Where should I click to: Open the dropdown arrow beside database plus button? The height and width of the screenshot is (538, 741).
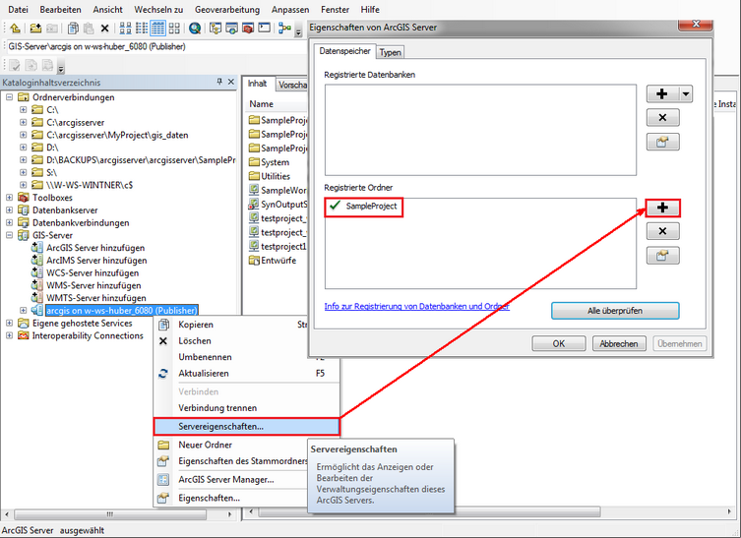coord(686,93)
